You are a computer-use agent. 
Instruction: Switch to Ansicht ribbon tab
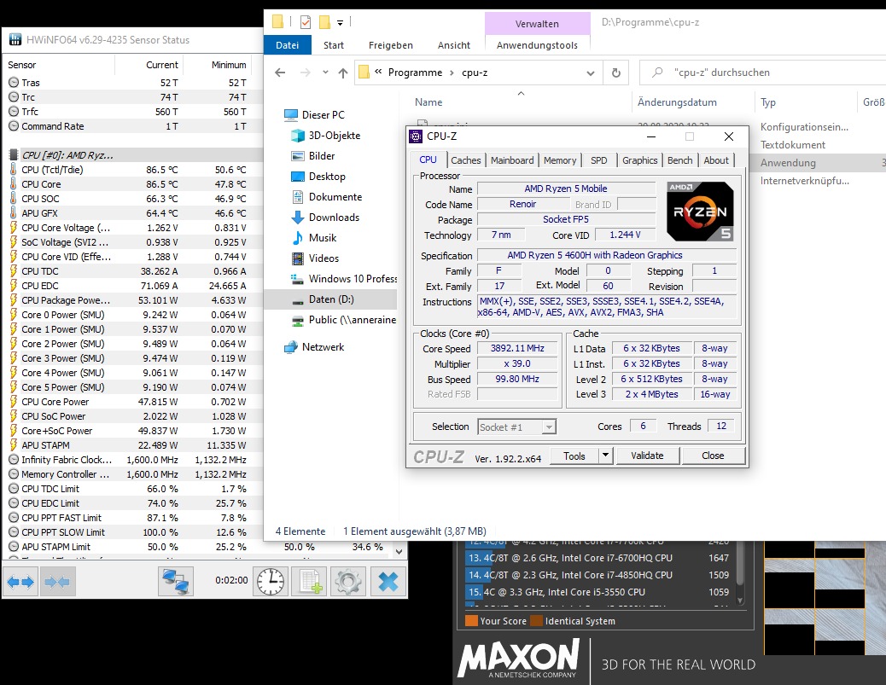(x=454, y=45)
